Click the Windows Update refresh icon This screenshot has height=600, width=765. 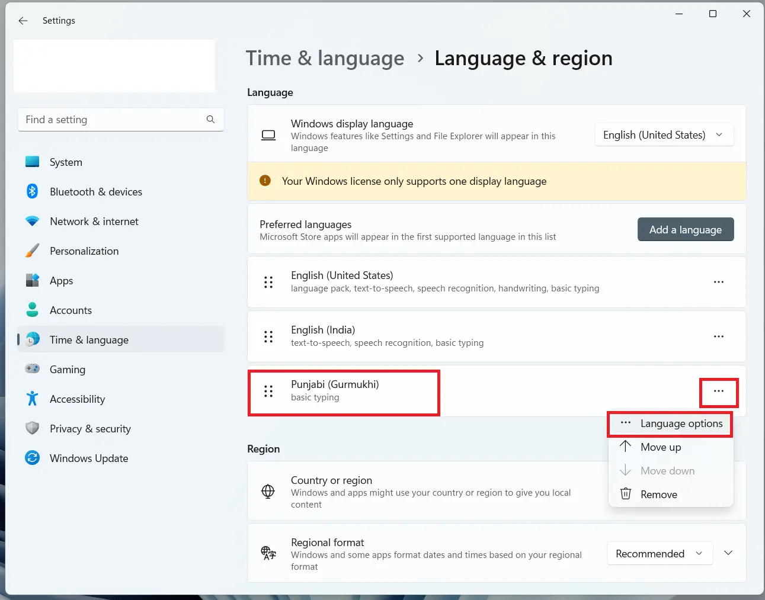tap(33, 458)
